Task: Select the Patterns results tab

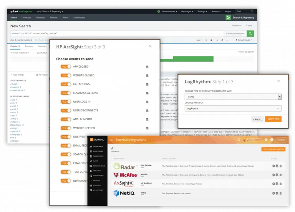Action: pos(29,46)
